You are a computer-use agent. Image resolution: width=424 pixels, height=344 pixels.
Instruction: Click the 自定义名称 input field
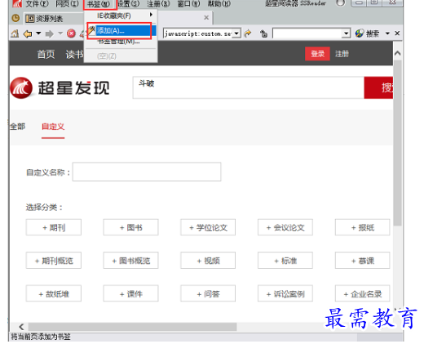pos(147,172)
